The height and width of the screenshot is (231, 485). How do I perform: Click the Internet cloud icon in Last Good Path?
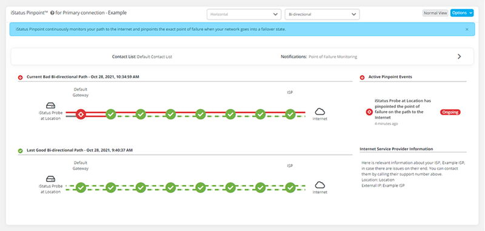point(320,185)
